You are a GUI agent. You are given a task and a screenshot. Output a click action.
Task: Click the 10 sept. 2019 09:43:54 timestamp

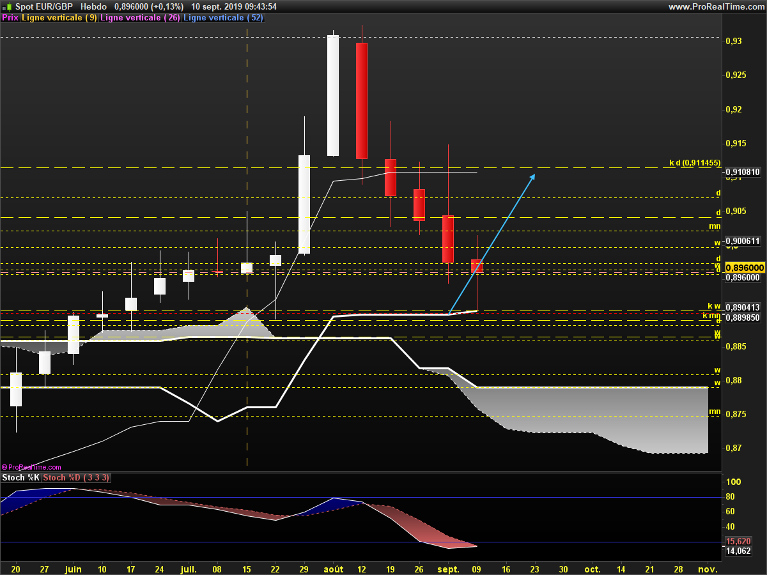tap(234, 6)
